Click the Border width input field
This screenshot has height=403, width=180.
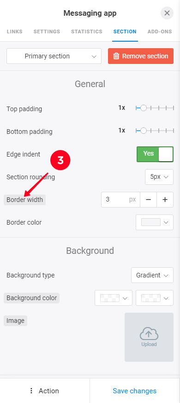click(120, 200)
